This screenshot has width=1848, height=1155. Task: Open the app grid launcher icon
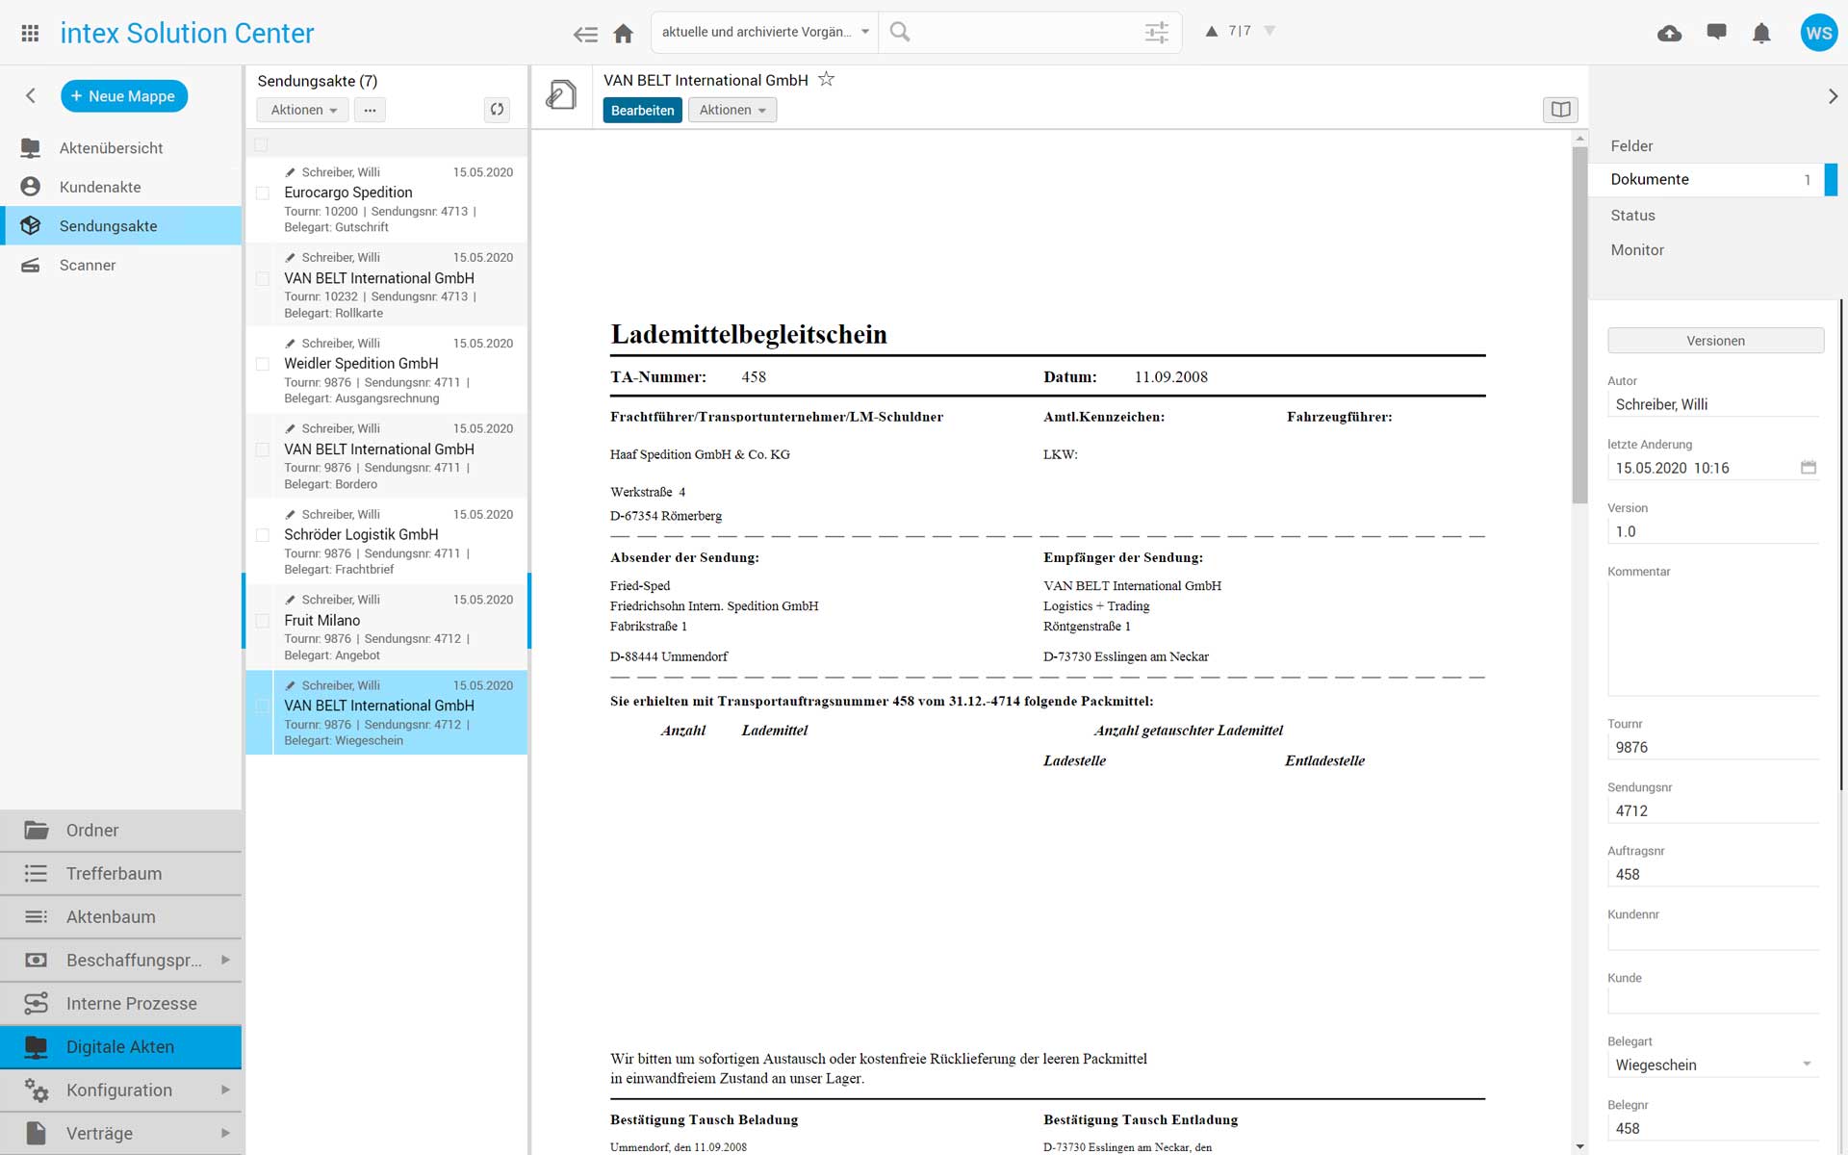click(30, 34)
